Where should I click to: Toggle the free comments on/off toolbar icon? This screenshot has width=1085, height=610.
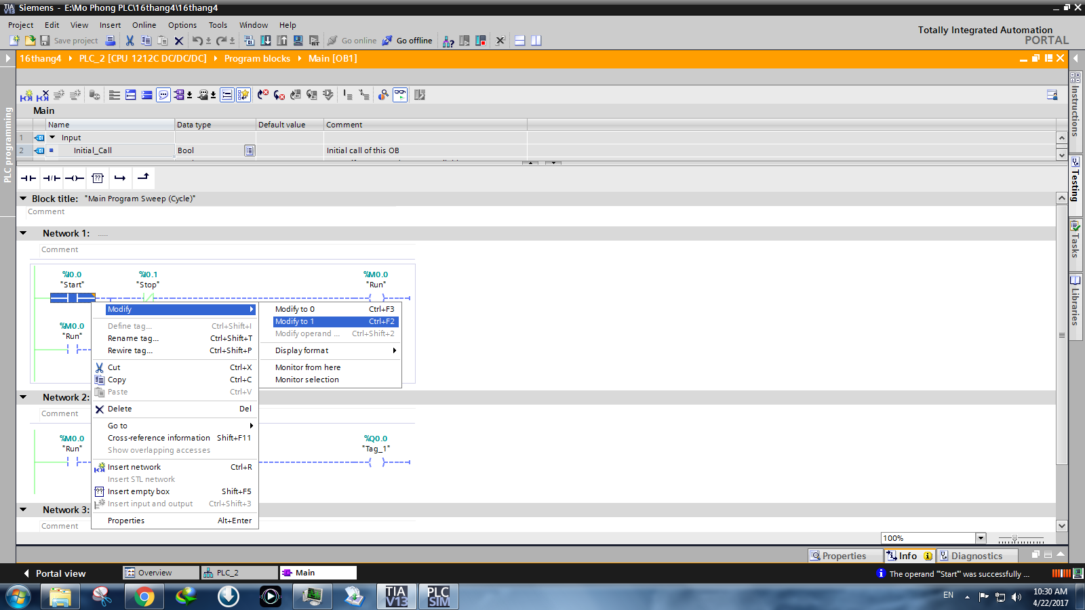coord(163,96)
